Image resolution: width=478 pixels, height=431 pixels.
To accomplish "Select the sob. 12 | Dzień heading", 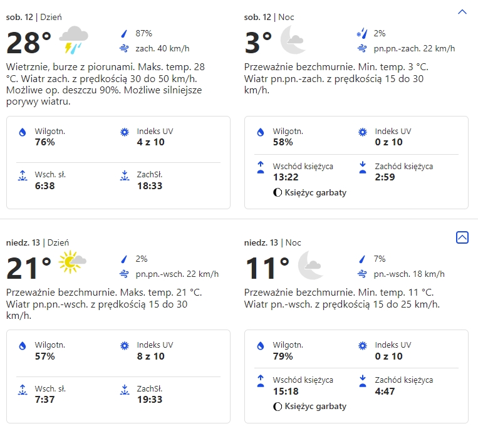I will coord(34,17).
